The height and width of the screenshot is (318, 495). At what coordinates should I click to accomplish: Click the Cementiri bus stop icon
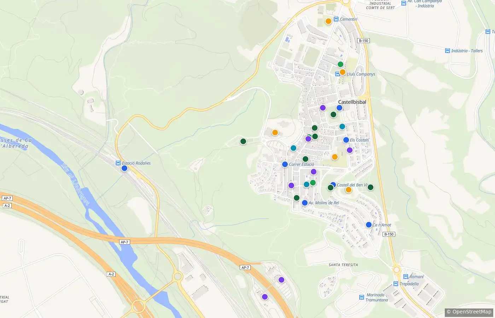click(336, 19)
